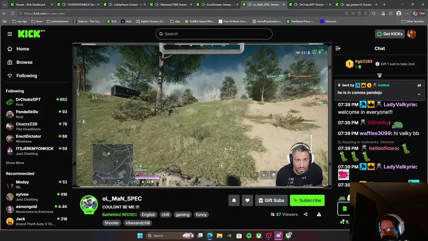The image size is (428, 241).
Task: Go to Following in the sidebar
Action: [27, 76]
